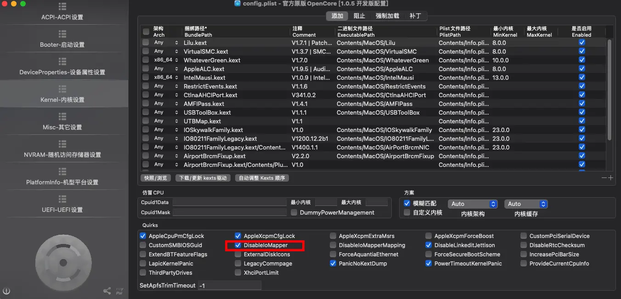Click the info icon in sidebar footer
Screen dimensions: 621x299
[6, 291]
